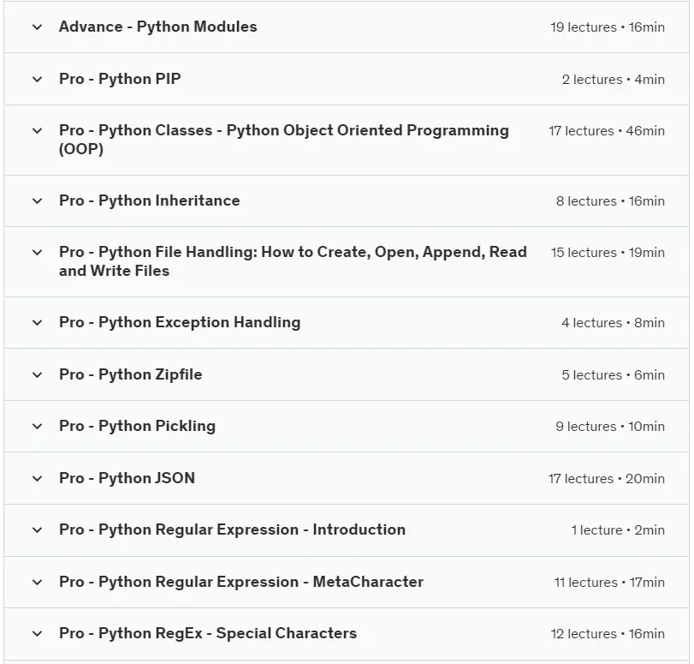Click the chevron beside Python Pickling
This screenshot has height=664, width=694.
[x=37, y=426]
